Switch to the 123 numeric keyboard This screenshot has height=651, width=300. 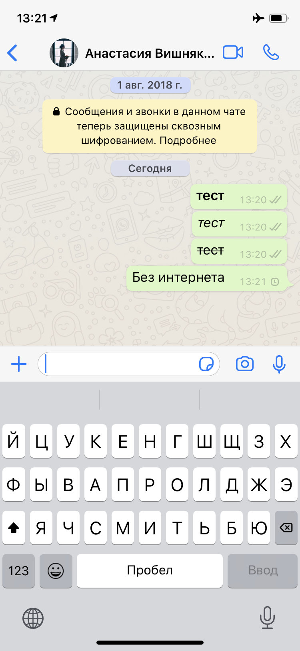[x=18, y=571]
